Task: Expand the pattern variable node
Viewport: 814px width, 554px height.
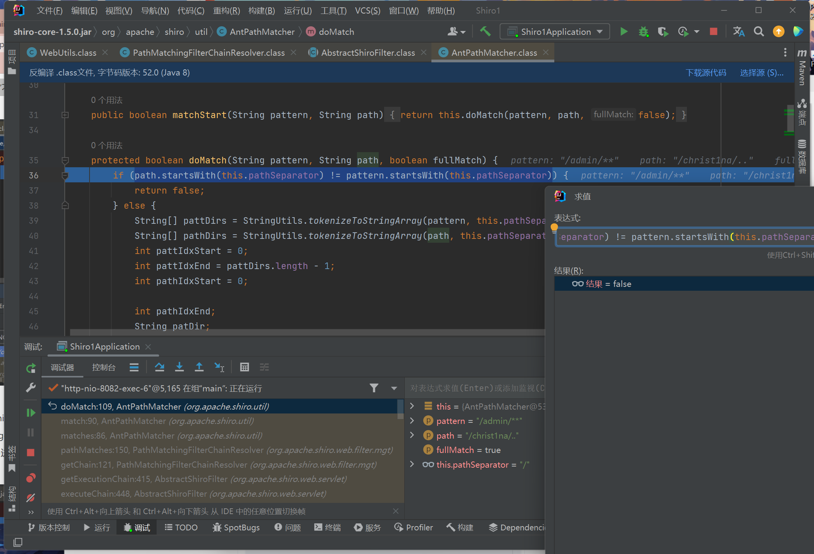Action: click(x=412, y=421)
